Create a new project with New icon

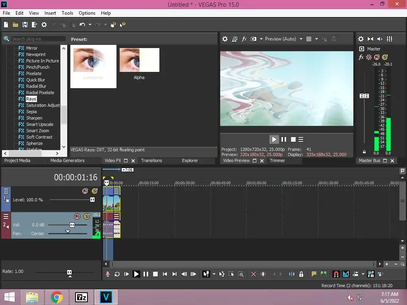[6, 25]
